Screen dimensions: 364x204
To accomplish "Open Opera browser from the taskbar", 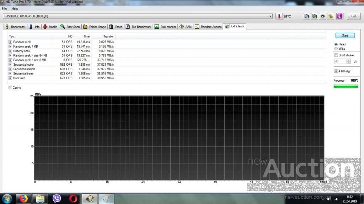I will coord(73,199).
